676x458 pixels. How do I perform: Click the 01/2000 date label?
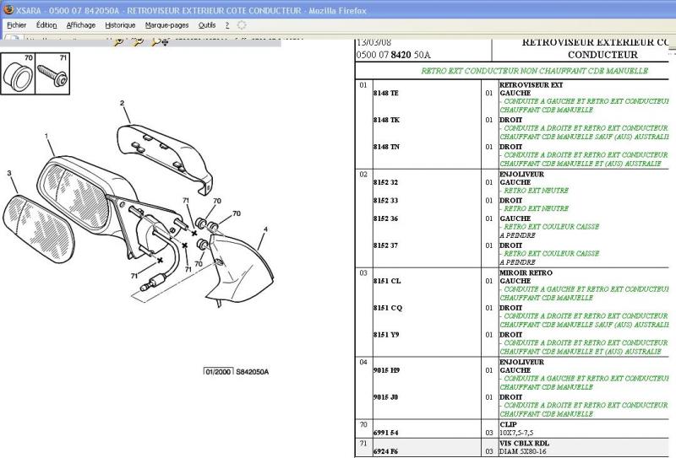pos(218,371)
